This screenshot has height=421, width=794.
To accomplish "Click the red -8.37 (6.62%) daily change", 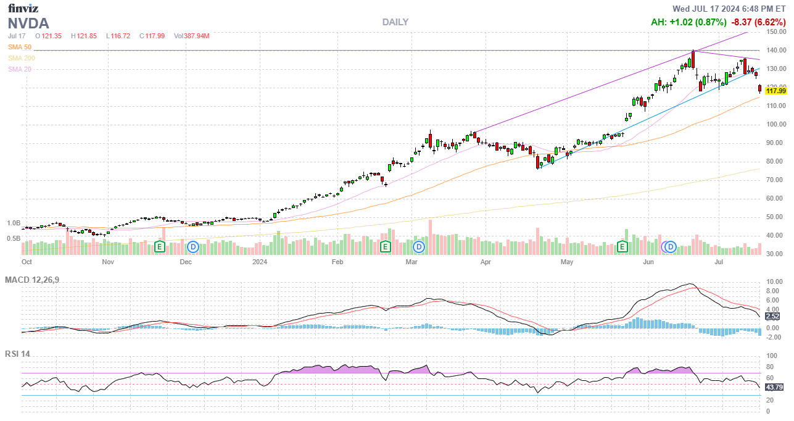I will (x=758, y=22).
